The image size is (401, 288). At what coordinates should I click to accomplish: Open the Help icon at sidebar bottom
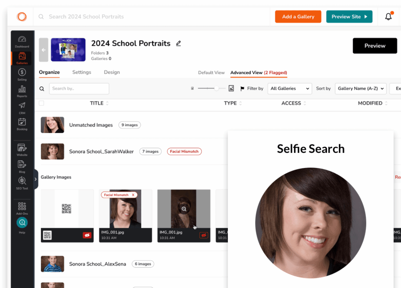22,223
